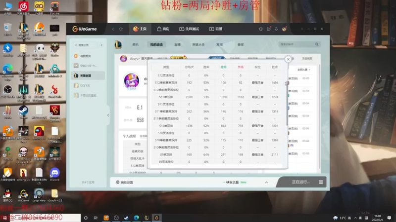Viewport: 396px width, 222px height.
Task: Switch to the 直播 tab beside 我的战绩
Action: (177, 44)
